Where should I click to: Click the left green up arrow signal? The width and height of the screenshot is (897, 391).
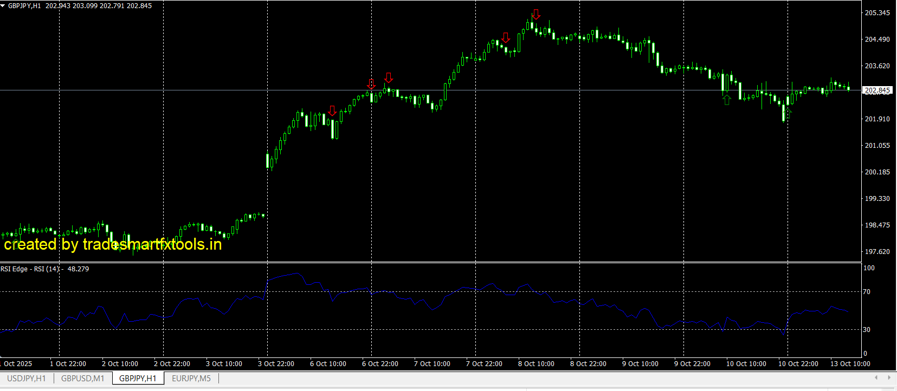(727, 100)
